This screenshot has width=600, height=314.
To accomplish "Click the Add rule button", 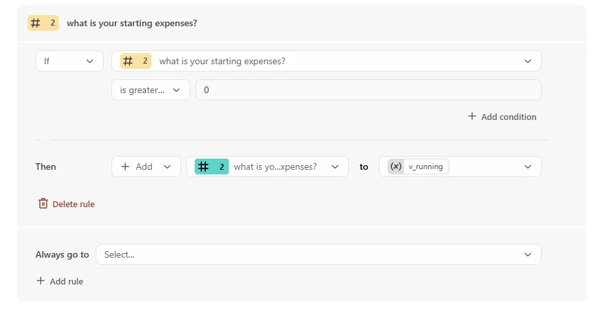I will click(66, 281).
